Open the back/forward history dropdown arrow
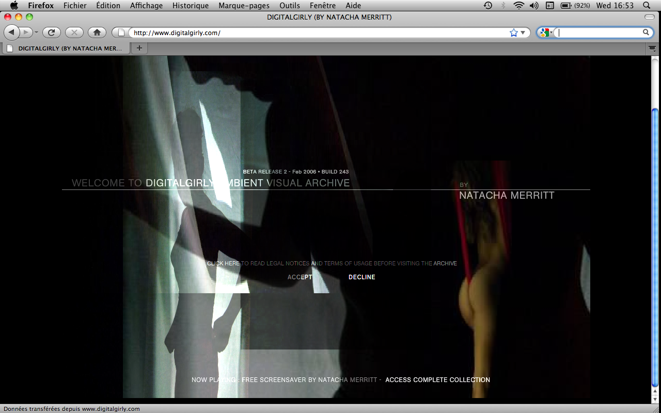 coord(36,33)
